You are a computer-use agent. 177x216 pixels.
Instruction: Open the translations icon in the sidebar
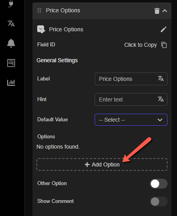click(11, 23)
